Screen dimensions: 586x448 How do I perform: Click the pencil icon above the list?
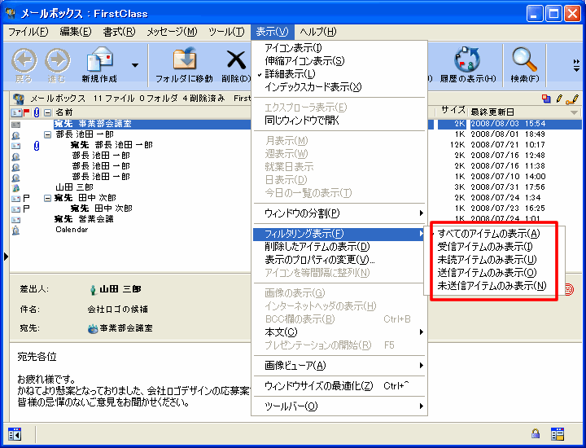[x=559, y=99]
